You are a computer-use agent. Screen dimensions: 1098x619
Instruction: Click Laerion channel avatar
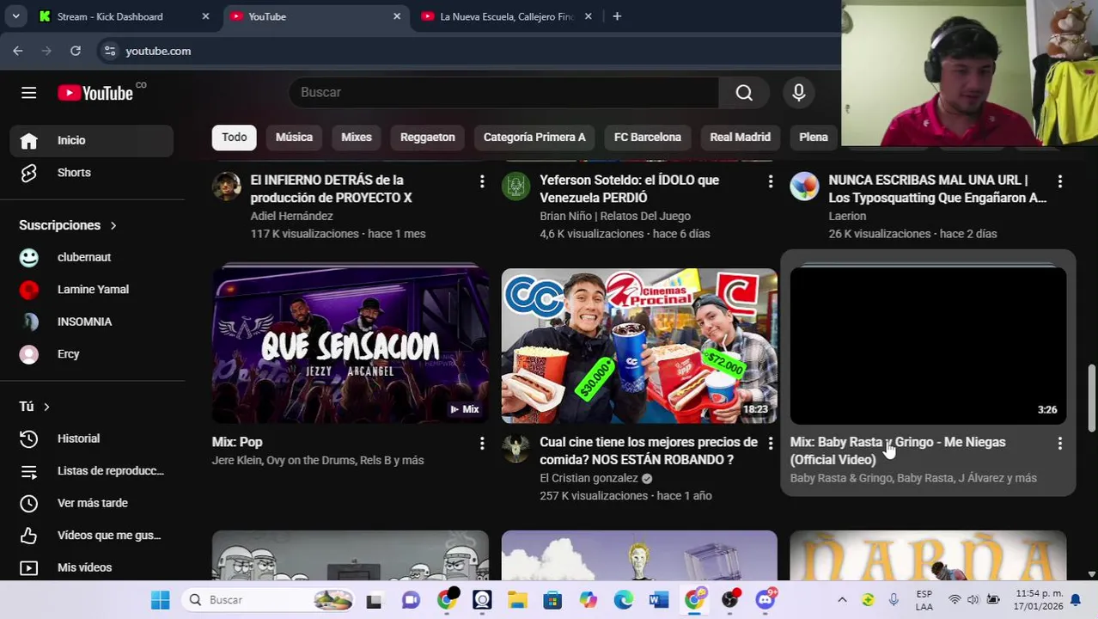coord(804,187)
